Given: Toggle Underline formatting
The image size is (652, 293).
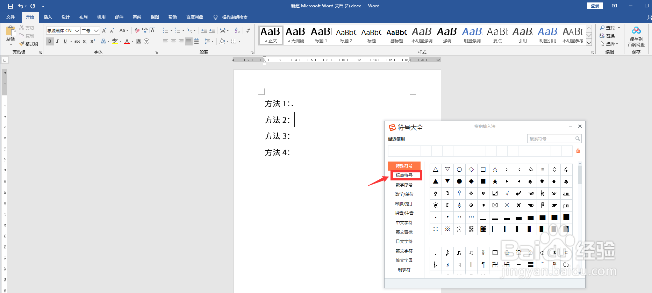Looking at the screenshot, I should 65,41.
